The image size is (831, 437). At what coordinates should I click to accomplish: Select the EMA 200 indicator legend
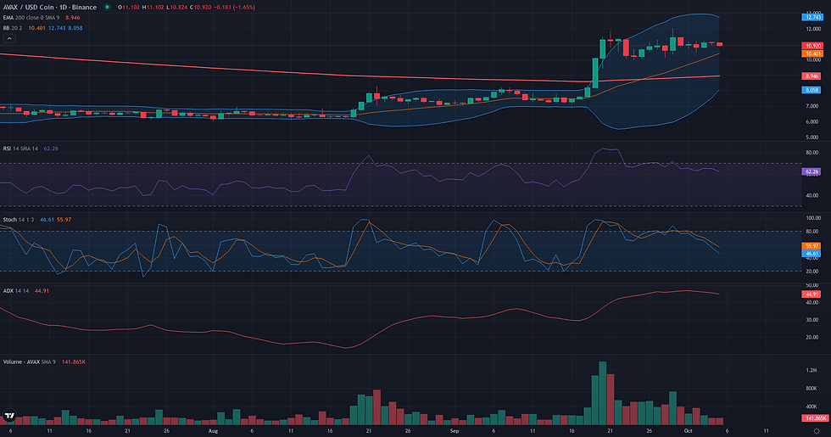31,18
